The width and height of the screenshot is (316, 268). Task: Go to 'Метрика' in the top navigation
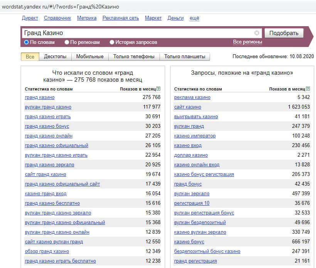tap(87, 18)
